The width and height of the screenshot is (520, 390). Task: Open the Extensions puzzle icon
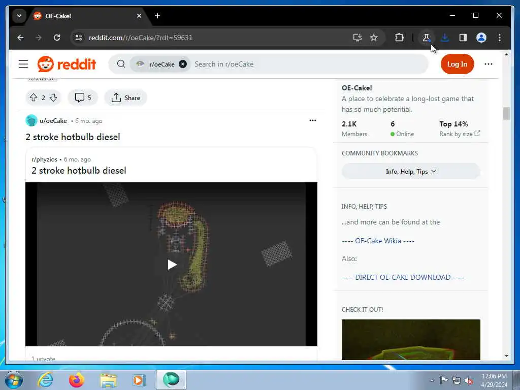(x=399, y=38)
